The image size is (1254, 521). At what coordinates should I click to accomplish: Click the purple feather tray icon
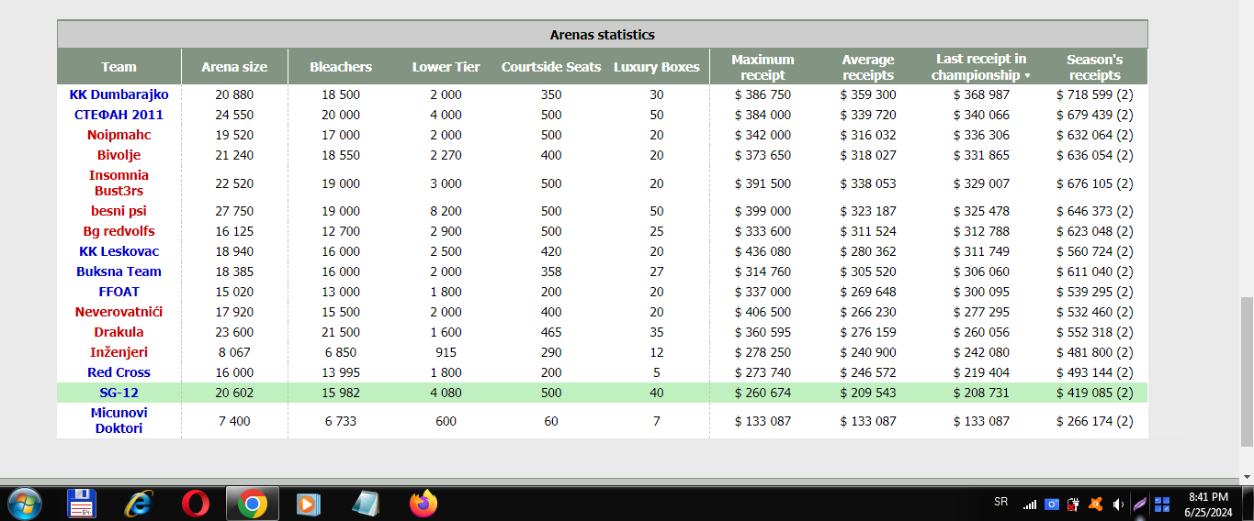1139,504
